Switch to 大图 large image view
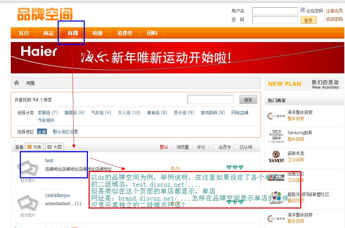Viewport: 345px width, 228px height. click(55, 147)
